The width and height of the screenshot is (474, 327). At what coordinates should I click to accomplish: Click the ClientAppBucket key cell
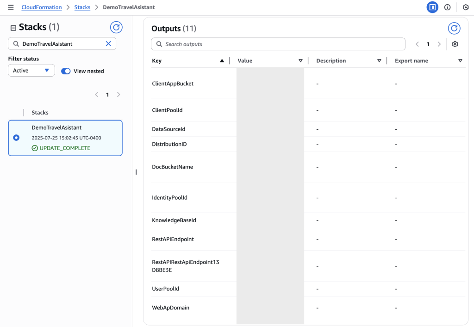pos(173,84)
